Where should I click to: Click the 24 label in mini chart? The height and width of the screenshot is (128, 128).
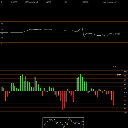coord(83,124)
